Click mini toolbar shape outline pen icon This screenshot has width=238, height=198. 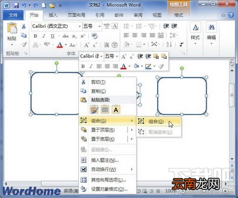point(148,66)
